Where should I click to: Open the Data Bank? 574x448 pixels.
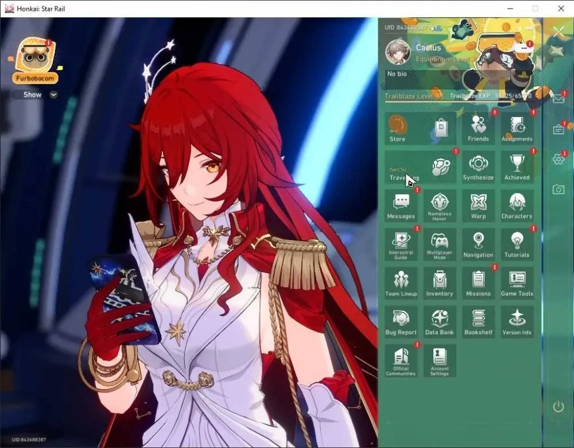point(440,322)
